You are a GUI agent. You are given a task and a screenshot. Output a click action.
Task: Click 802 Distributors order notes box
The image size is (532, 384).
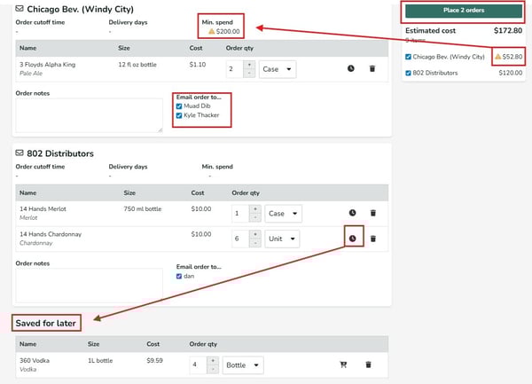coord(90,285)
